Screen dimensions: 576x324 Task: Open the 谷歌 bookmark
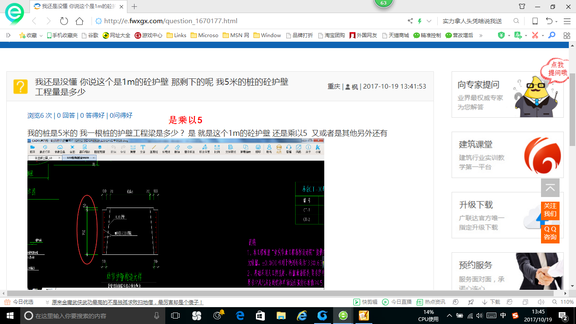click(90, 35)
